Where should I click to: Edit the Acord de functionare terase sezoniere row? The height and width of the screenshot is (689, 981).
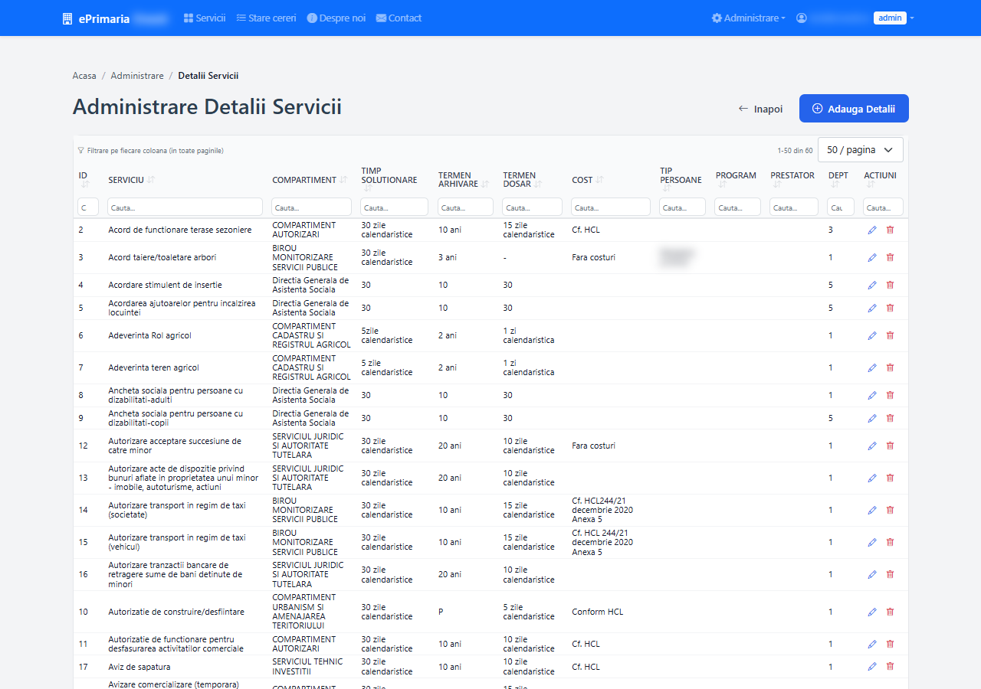point(872,230)
